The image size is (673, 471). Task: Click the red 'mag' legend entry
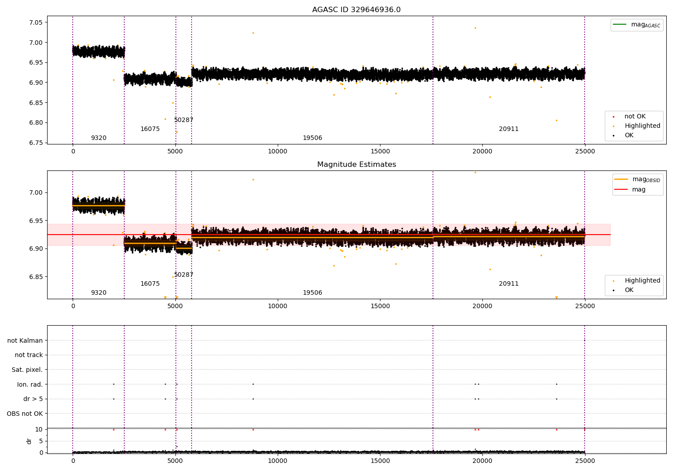[630, 189]
